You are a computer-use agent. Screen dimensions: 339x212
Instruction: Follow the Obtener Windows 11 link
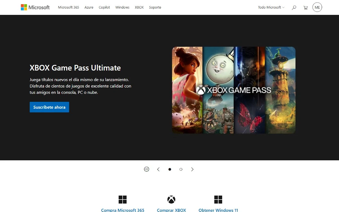[x=218, y=210]
